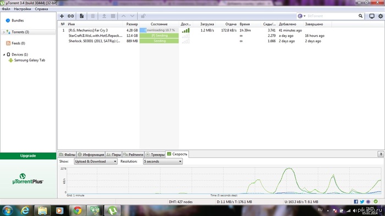Click the Chrome icon in the taskbar
This screenshot has width=385, height=216.
(78, 211)
